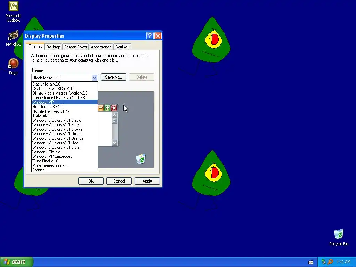
Task: Switch to the Settings tab
Action: click(x=122, y=47)
